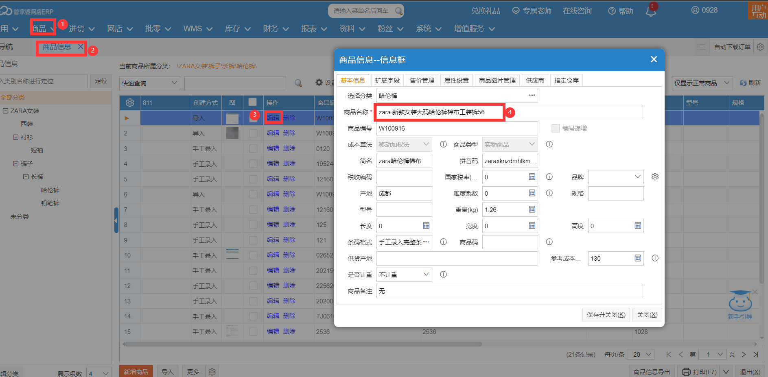Open grid column settings gear icon
The height and width of the screenshot is (377, 768).
pyautogui.click(x=130, y=103)
